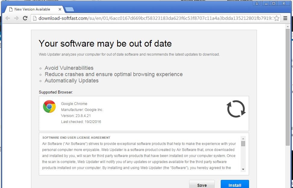Click the browser back arrow
The image size is (293, 188).
point(8,18)
